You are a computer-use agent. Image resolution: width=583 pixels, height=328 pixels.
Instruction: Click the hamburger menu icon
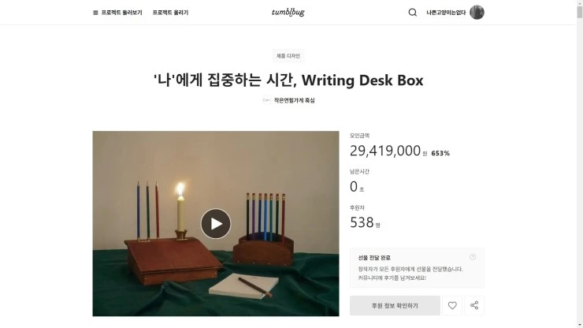coord(95,13)
